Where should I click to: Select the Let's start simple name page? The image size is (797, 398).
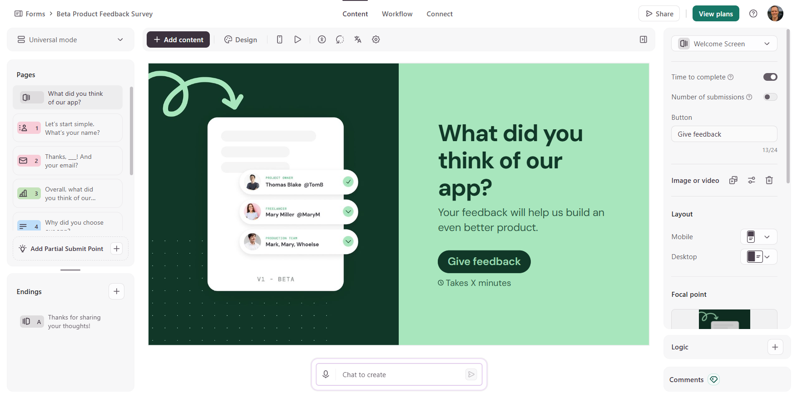click(68, 128)
